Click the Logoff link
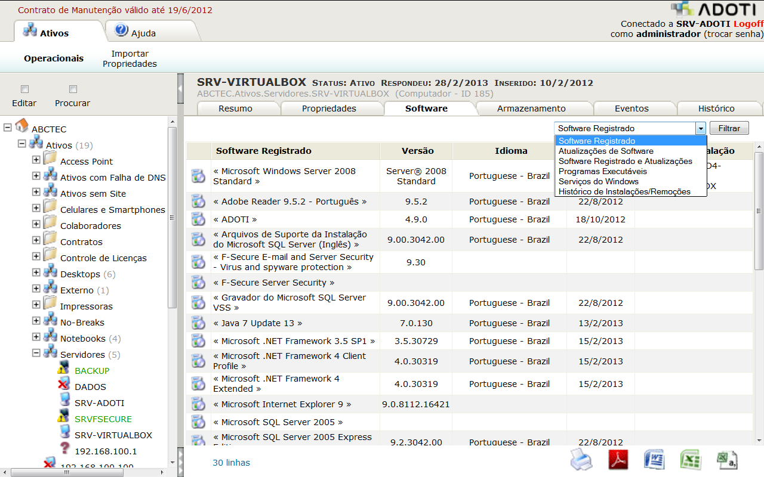 tap(748, 24)
